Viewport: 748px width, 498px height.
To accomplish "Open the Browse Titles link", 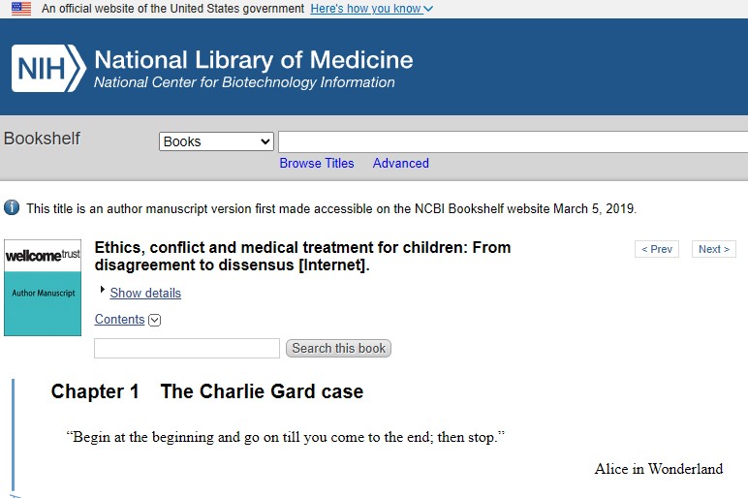I will coord(317,163).
